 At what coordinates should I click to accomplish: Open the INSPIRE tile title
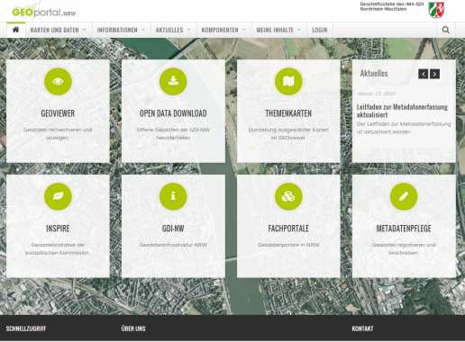58,229
